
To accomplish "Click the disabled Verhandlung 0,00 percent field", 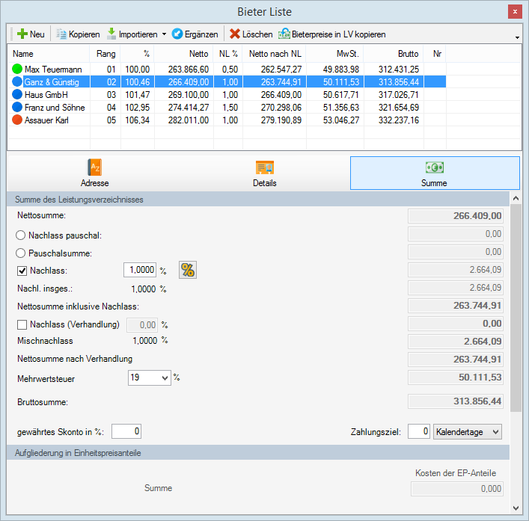I will (x=141, y=325).
